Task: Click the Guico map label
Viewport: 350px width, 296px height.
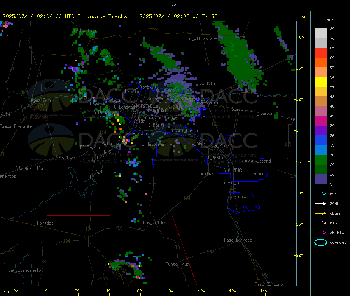Action: (x=237, y=109)
